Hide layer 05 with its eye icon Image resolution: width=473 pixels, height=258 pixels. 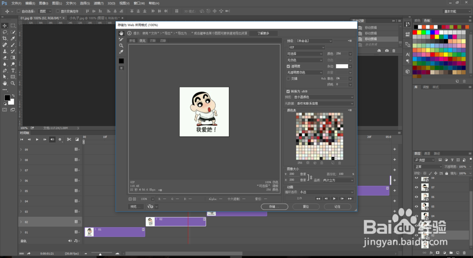click(x=417, y=207)
